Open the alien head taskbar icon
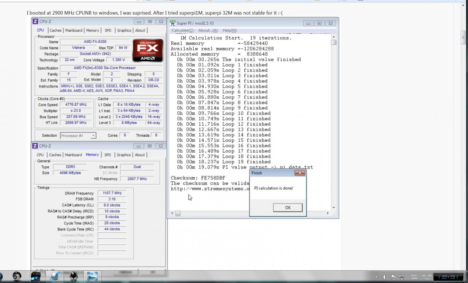 [x=73, y=276]
